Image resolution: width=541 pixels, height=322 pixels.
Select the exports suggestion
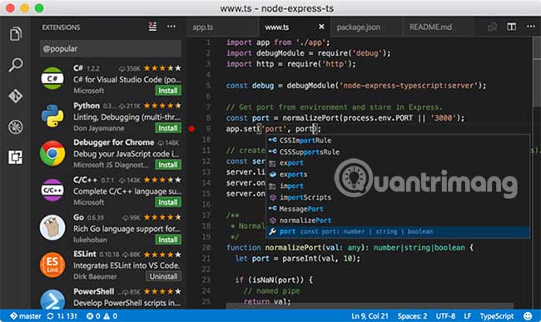coord(398,175)
